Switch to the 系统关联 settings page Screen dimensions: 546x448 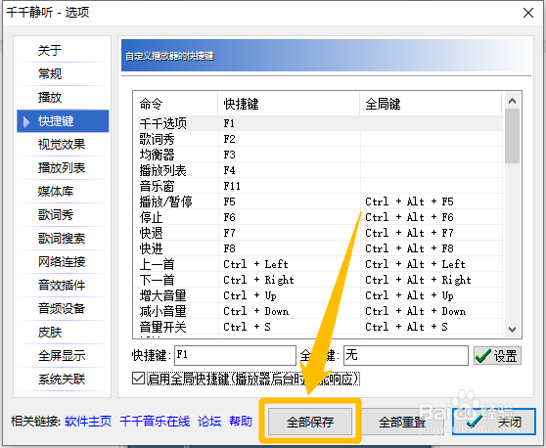point(62,380)
